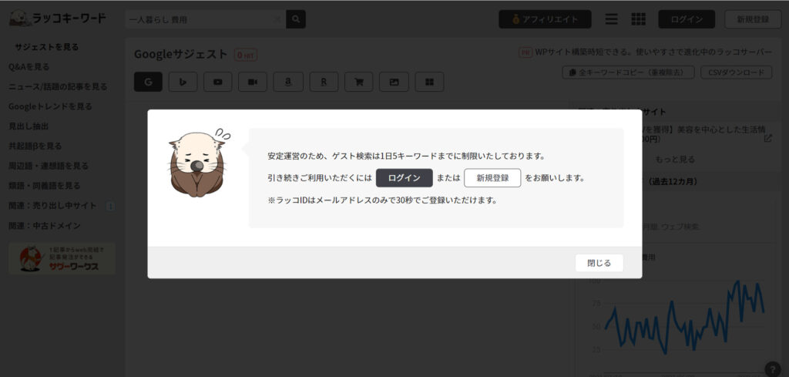Image resolution: width=789 pixels, height=377 pixels.
Task: Click the サグーワークス banner ad
Action: pyautogui.click(x=62, y=259)
